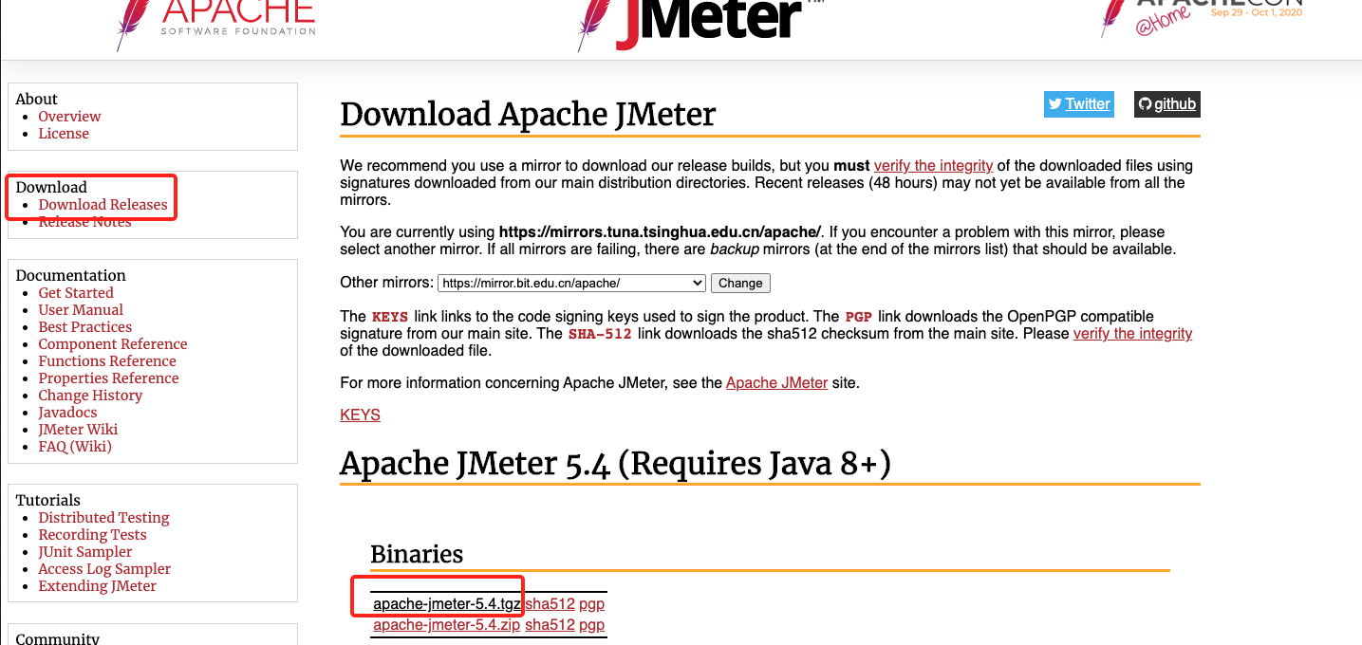Open the github button
The height and width of the screenshot is (645, 1362).
pos(1167,104)
